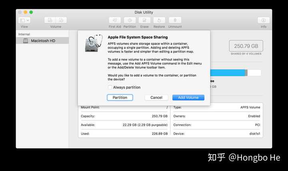Image resolution: width=288 pixels, height=171 pixels.
Task: Select Macintosh HD in the sidebar
Action: (x=42, y=40)
